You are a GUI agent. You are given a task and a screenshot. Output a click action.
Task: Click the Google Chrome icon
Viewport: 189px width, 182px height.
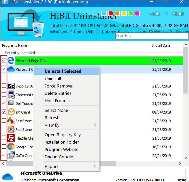pos(11,147)
